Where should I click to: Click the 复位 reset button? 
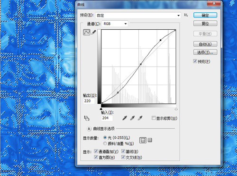click(x=205, y=24)
